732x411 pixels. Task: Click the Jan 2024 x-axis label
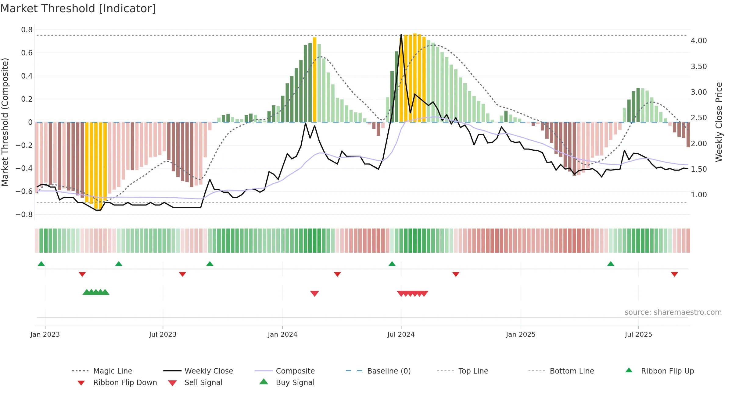click(283, 334)
